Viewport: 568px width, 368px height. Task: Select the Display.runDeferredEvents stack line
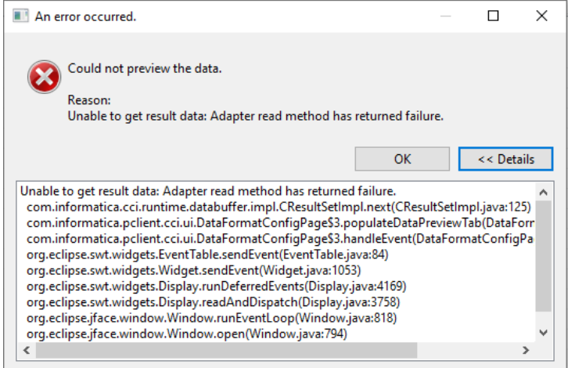point(216,287)
